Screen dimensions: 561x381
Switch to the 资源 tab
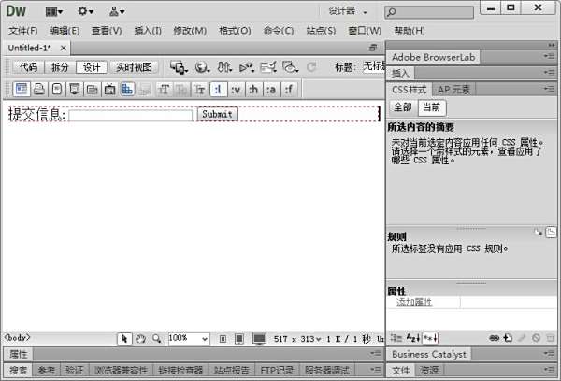(x=428, y=370)
